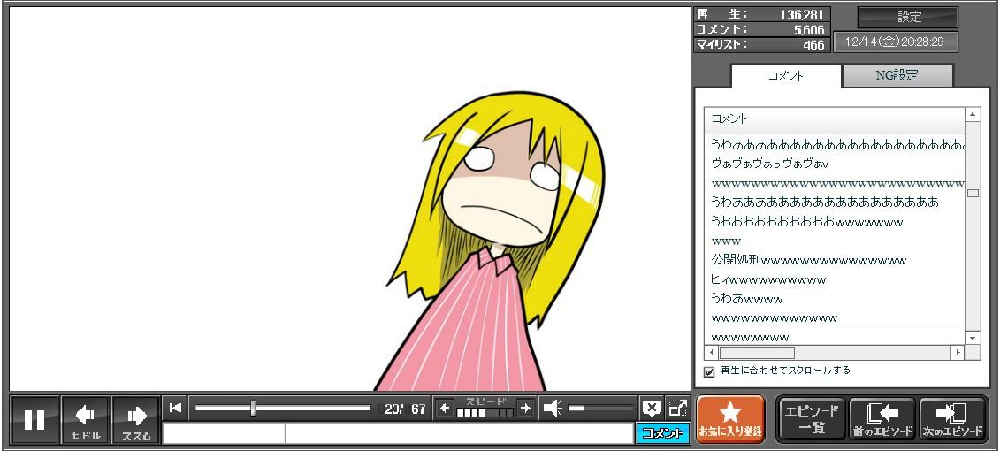Add to favorites with star button
The width and height of the screenshot is (1000, 451).
click(x=729, y=419)
